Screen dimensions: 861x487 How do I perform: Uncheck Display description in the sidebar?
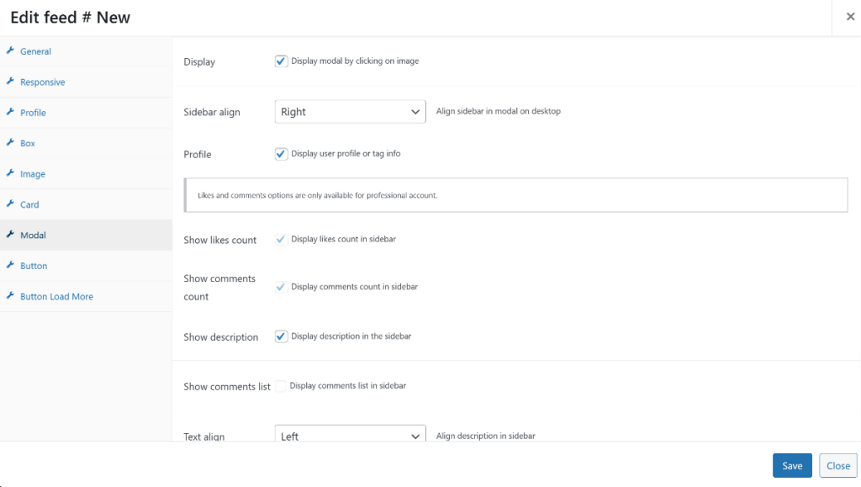pyautogui.click(x=280, y=336)
